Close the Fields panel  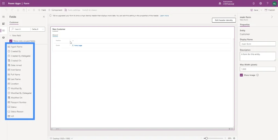tap(44, 17)
